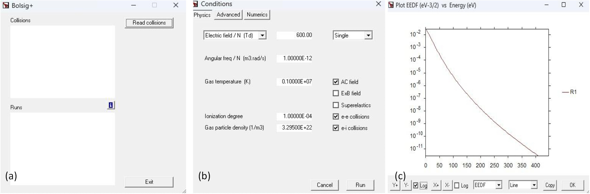Switch to the Advanced tab
The image size is (590, 194).
(x=228, y=14)
